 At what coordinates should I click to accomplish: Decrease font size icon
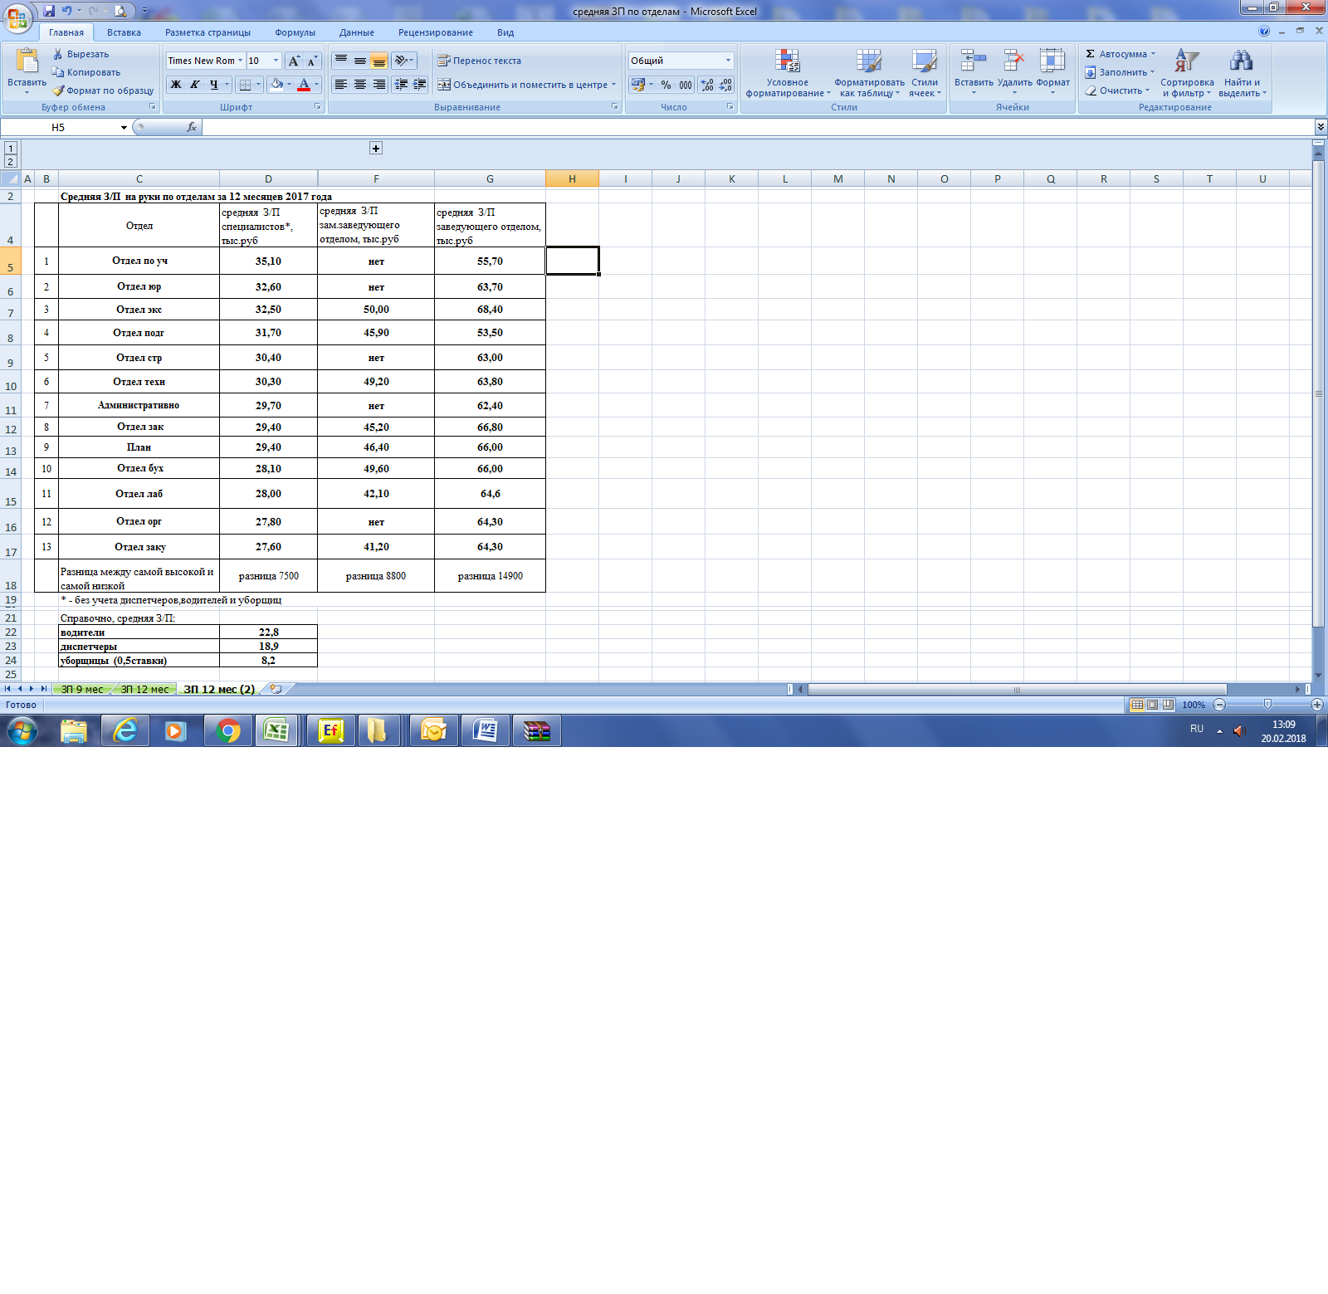click(x=312, y=61)
